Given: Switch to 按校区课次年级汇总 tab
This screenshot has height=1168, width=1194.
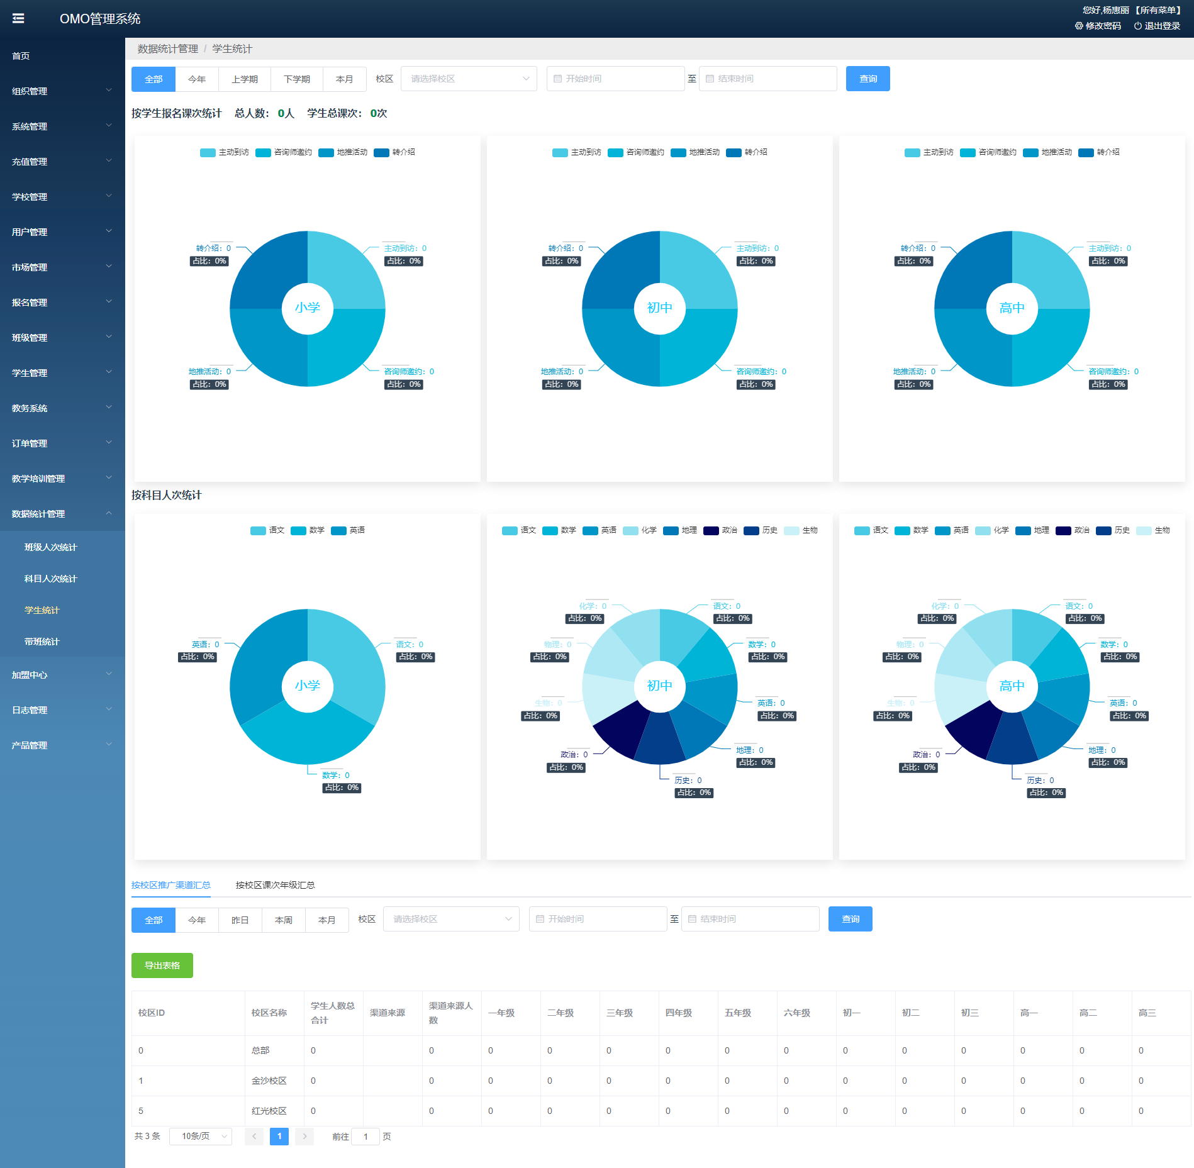Looking at the screenshot, I should (275, 885).
